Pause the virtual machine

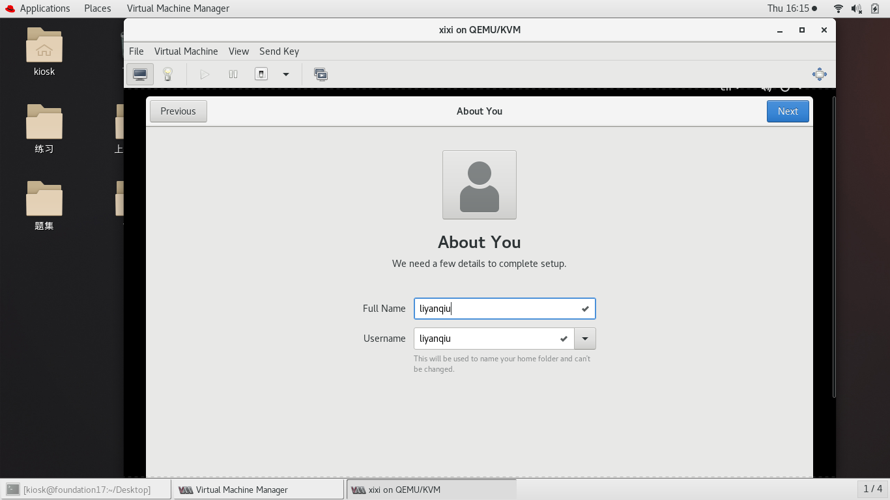[x=233, y=74]
